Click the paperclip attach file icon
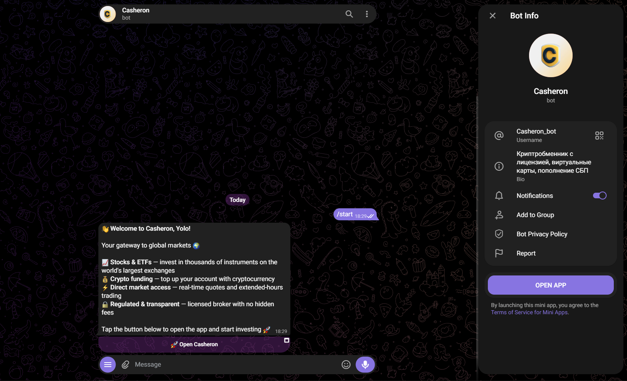The image size is (627, 381). point(125,365)
